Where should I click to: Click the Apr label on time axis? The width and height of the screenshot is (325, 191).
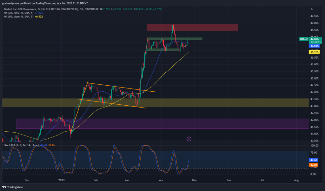pos(161,180)
